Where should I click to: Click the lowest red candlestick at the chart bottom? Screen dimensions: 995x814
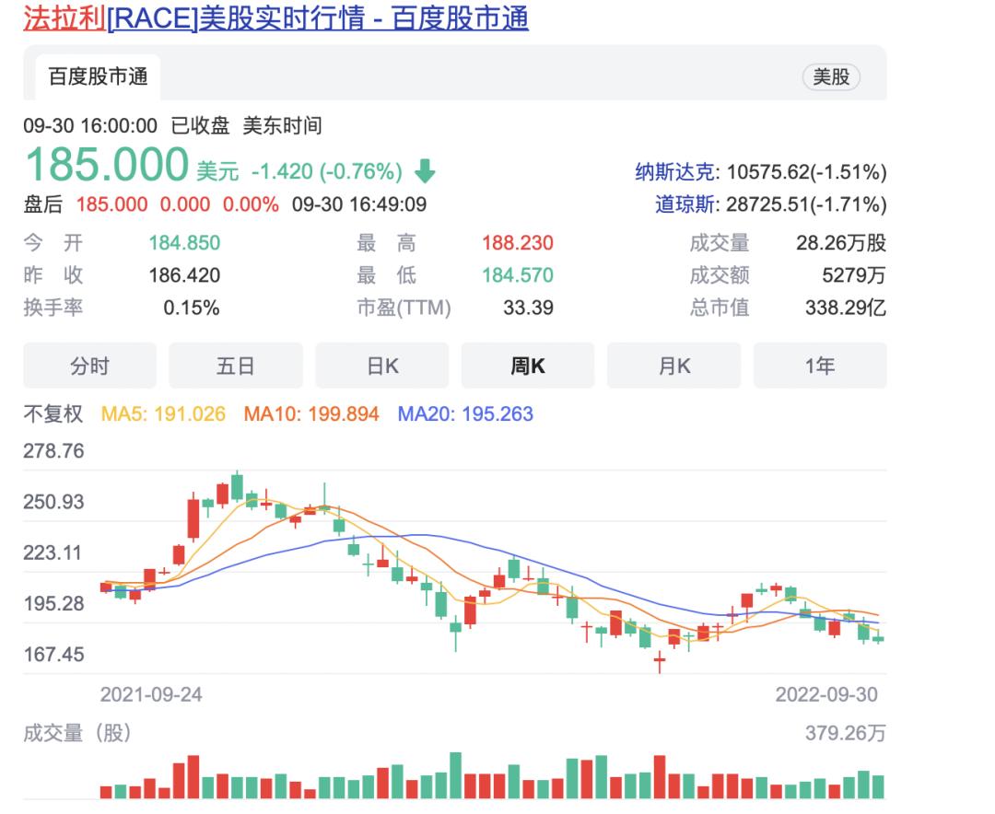(660, 661)
